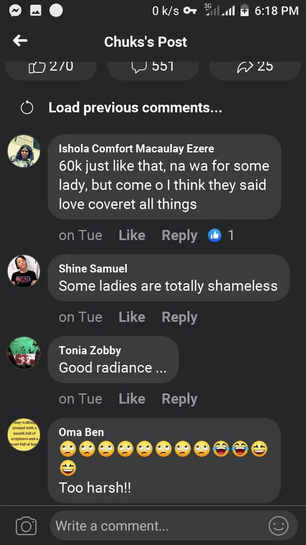This screenshot has height=545, width=306.
Task: Open the emoji picker smiley icon
Action: coord(278,526)
